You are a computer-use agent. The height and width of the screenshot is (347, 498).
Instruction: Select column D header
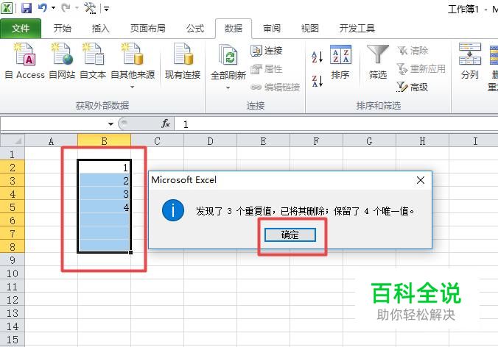(x=210, y=141)
